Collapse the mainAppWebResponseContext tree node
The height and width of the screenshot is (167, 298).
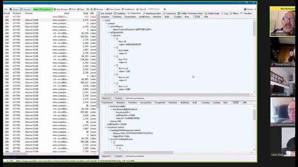(x=108, y=130)
